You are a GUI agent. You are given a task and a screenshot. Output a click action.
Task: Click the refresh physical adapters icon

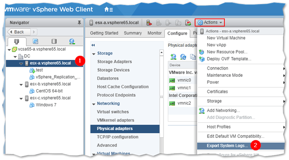click(183, 57)
